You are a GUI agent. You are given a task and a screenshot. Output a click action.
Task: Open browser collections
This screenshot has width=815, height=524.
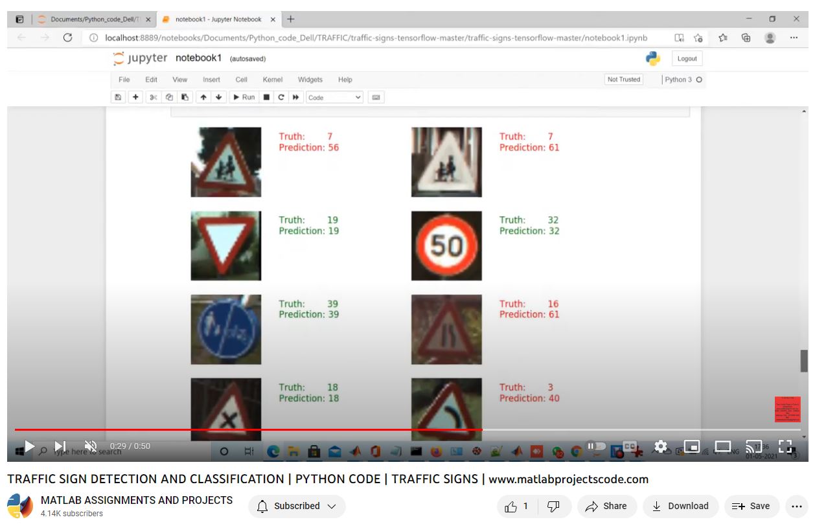(746, 38)
